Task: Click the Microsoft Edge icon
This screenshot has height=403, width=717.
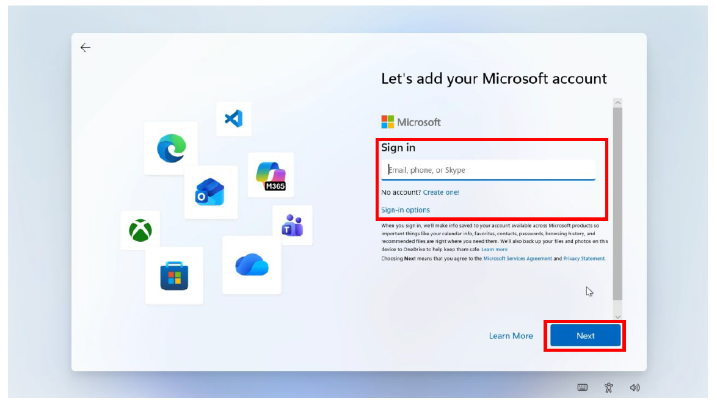Action: click(x=171, y=148)
